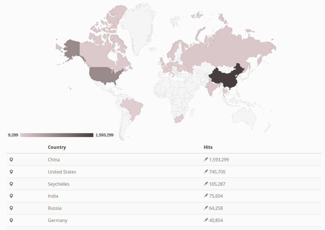Image resolution: width=325 pixels, height=230 pixels.
Task: Click the pushpin icon next to 75,604
Action: 206,196
